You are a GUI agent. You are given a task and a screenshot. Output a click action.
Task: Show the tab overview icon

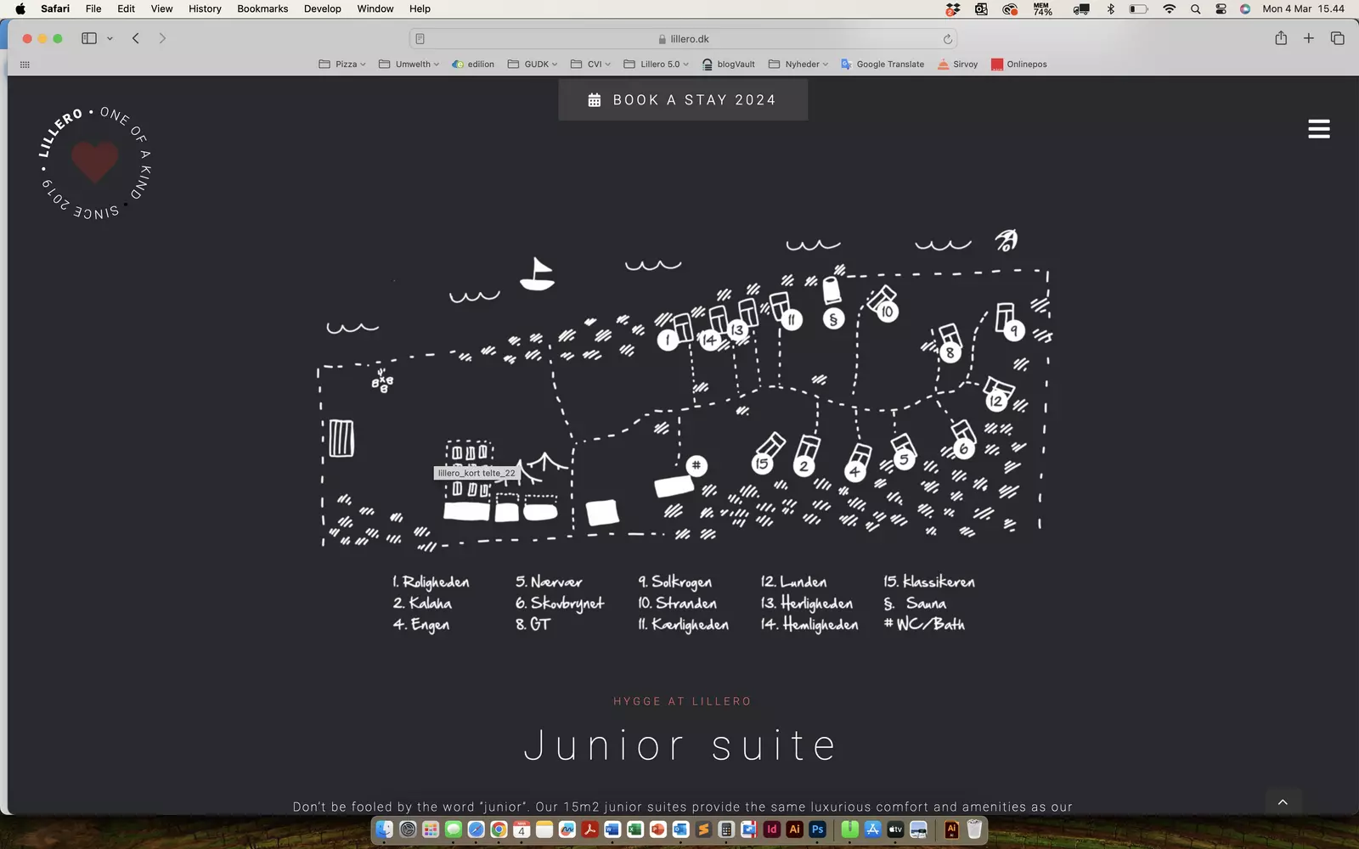point(1337,38)
